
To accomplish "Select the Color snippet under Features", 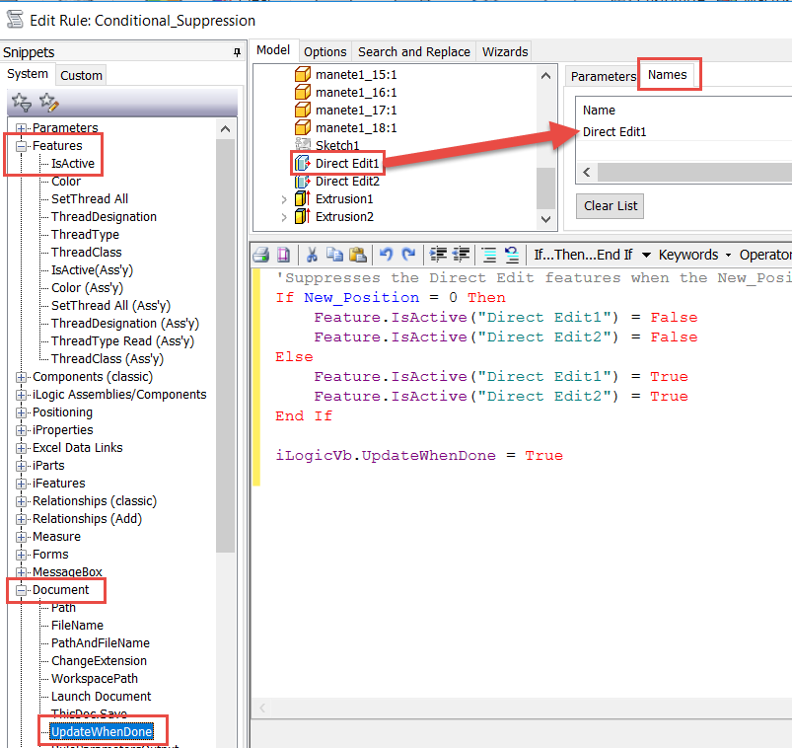I will (66, 181).
